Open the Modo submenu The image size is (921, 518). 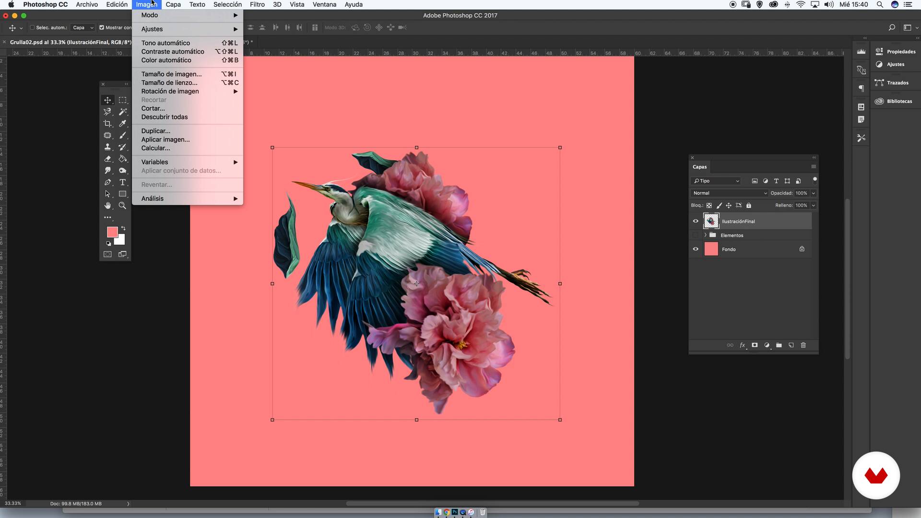(x=188, y=15)
